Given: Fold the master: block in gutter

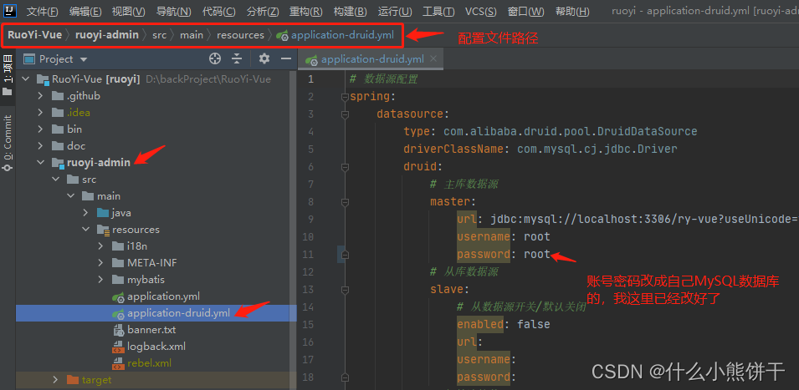Looking at the screenshot, I should tap(345, 202).
